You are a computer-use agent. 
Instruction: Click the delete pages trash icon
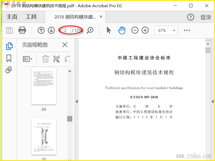(45, 59)
